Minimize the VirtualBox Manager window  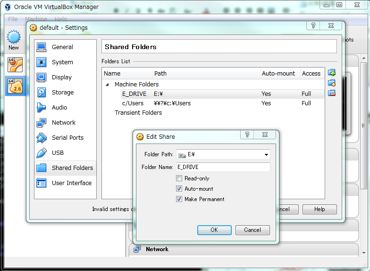click(x=327, y=5)
